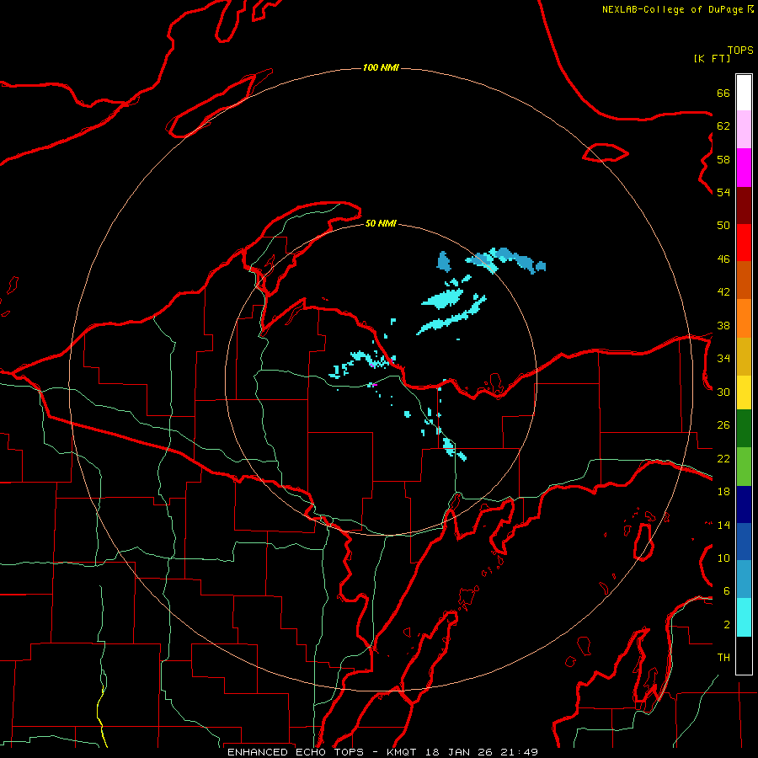Click the 66 legend value
The height and width of the screenshot is (758, 758).
click(x=723, y=93)
